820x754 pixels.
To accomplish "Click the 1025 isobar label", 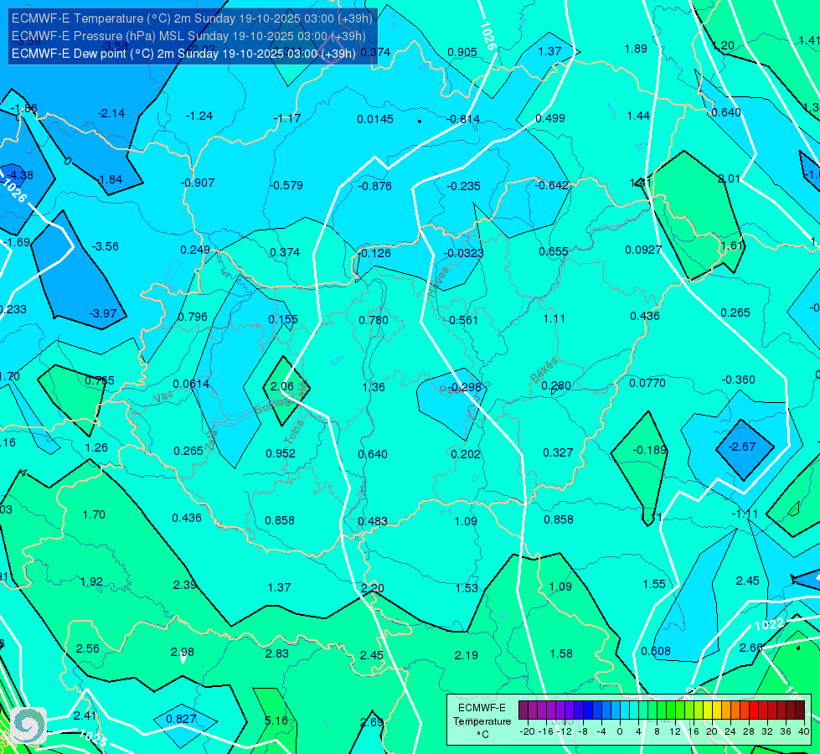I will coord(93,738).
